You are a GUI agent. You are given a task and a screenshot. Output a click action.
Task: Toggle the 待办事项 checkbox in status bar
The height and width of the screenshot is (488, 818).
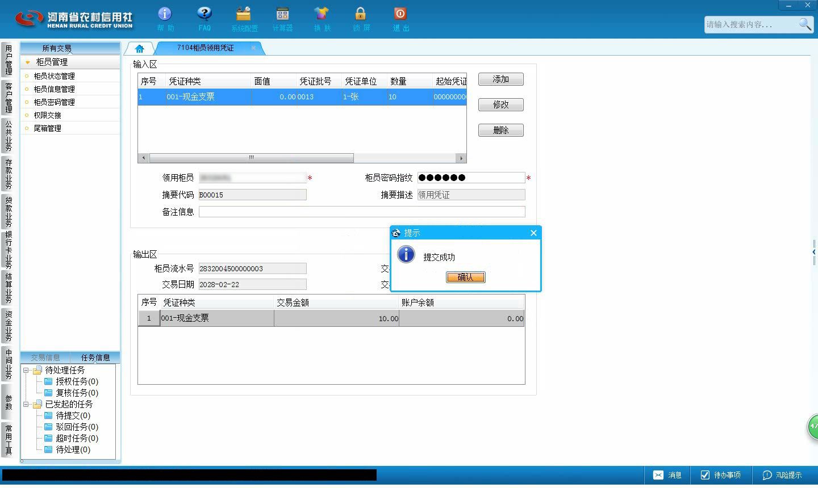tap(706, 475)
